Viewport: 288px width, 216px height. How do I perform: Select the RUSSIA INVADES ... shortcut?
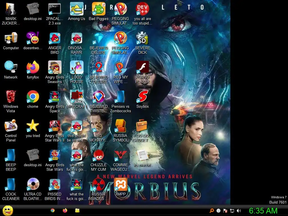coord(99,189)
